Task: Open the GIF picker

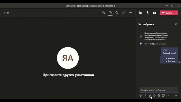Action: pos(159,95)
